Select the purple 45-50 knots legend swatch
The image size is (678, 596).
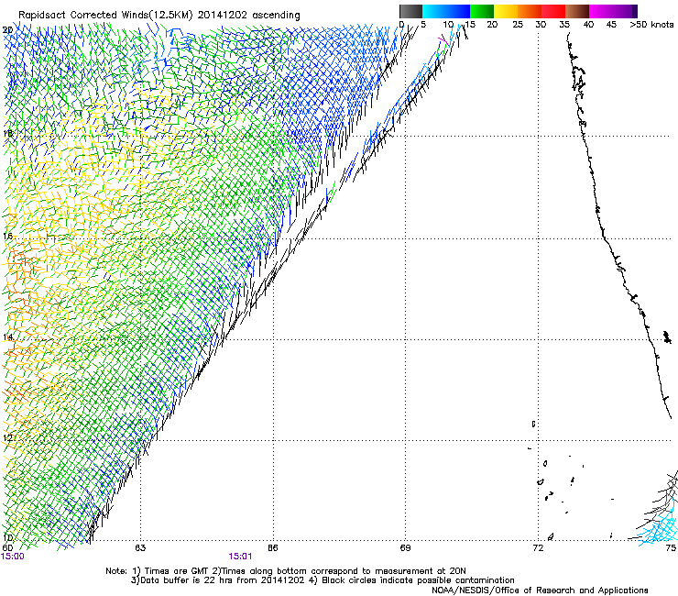[x=625, y=11]
